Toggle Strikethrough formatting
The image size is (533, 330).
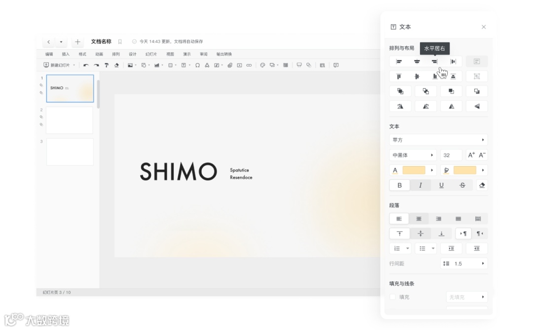click(462, 185)
